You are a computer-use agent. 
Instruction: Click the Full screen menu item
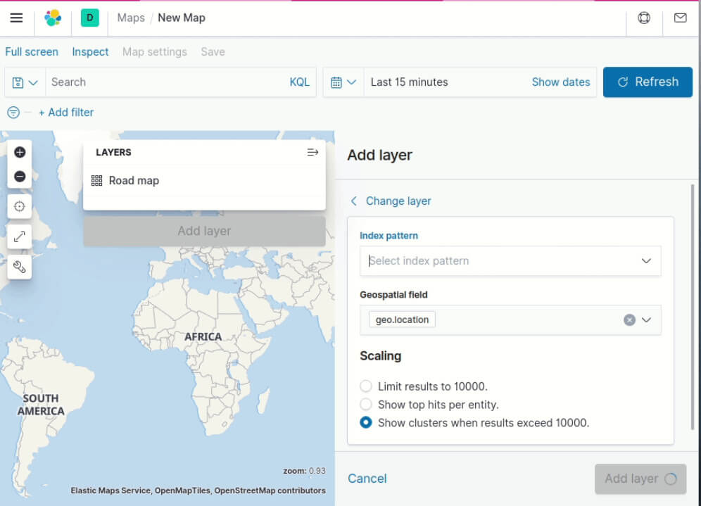pos(32,52)
